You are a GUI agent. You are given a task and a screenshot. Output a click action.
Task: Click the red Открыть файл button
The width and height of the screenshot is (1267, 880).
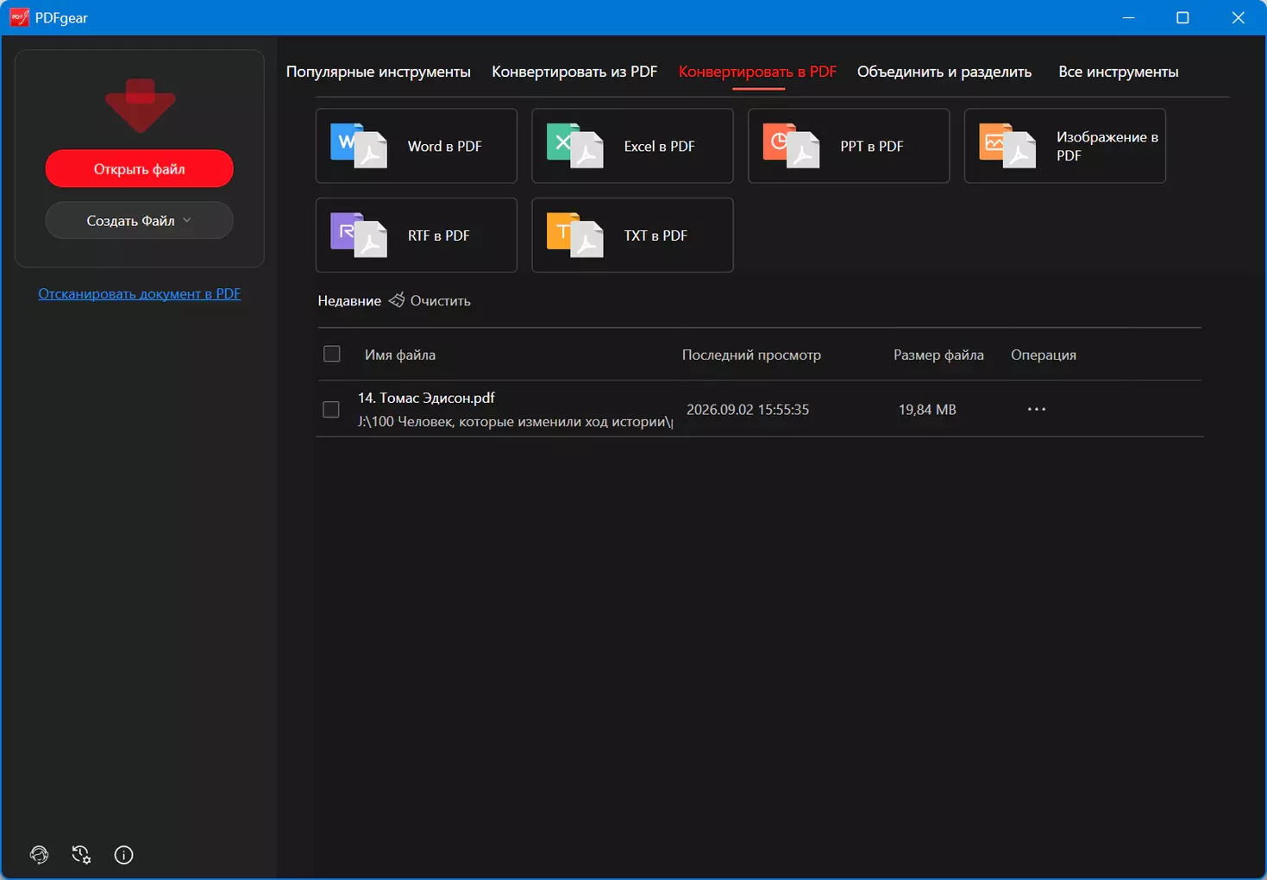click(139, 168)
